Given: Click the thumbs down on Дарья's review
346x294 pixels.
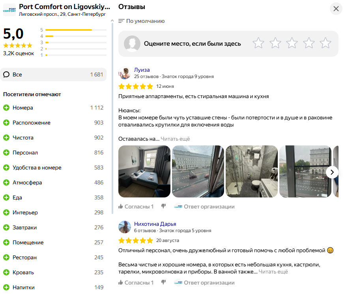Looking at the screenshot, I should [x=163, y=282].
